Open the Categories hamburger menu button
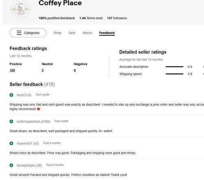Viewport: 204px width, 180px height. (28, 33)
